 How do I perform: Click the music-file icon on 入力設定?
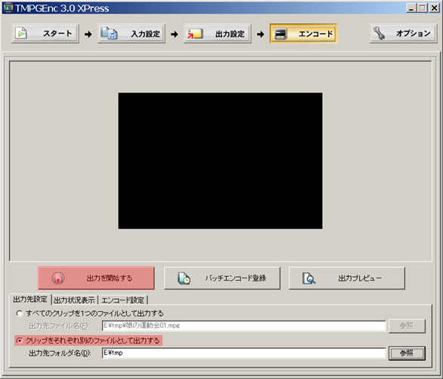[x=109, y=33]
